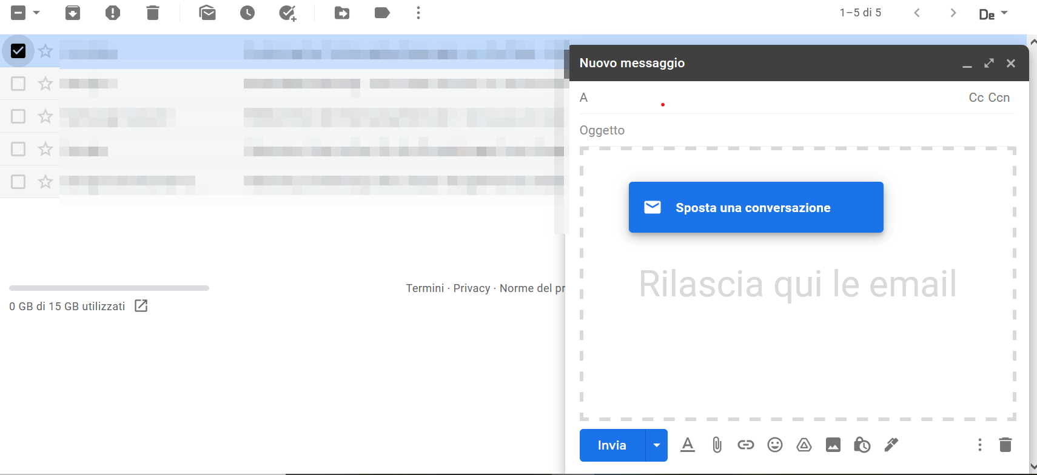Click the Oggetto subject field
This screenshot has width=1037, height=475.
click(797, 130)
